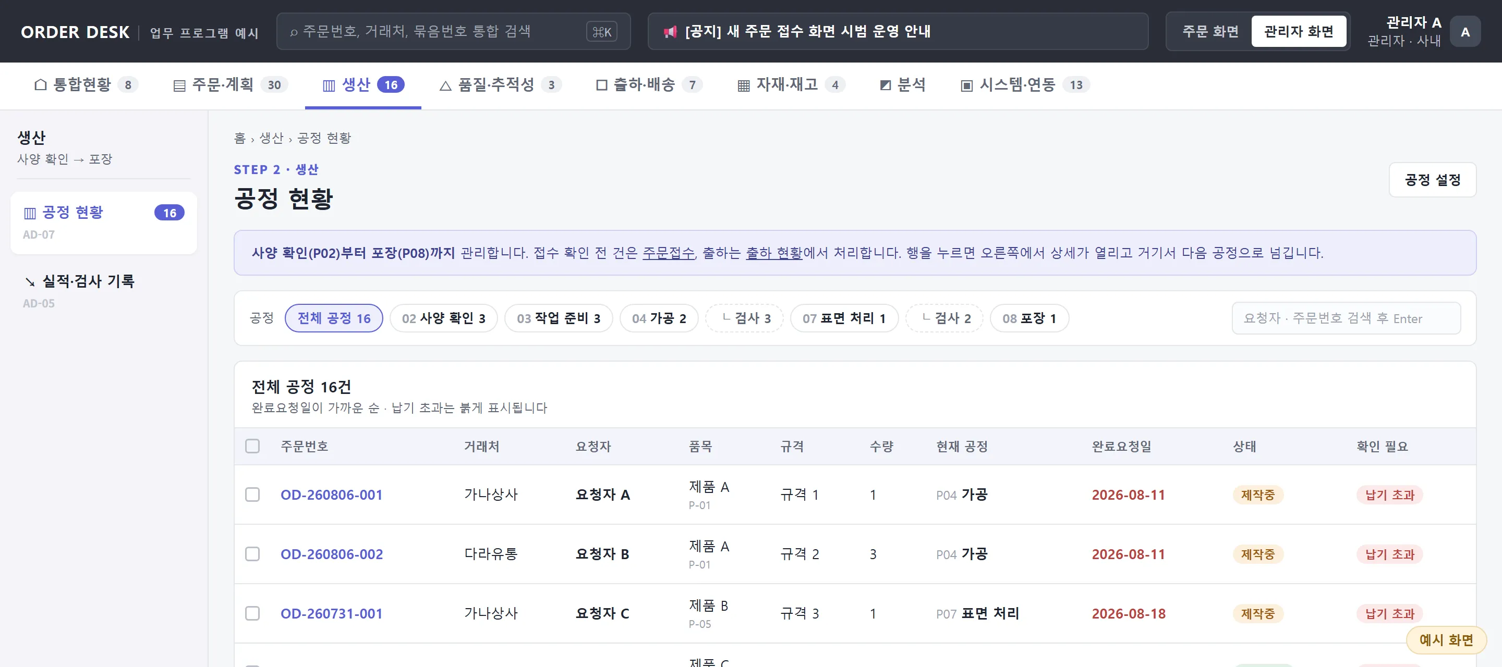Click 2026-08-18 date cell
Image resolution: width=1502 pixels, height=667 pixels.
coord(1128,613)
